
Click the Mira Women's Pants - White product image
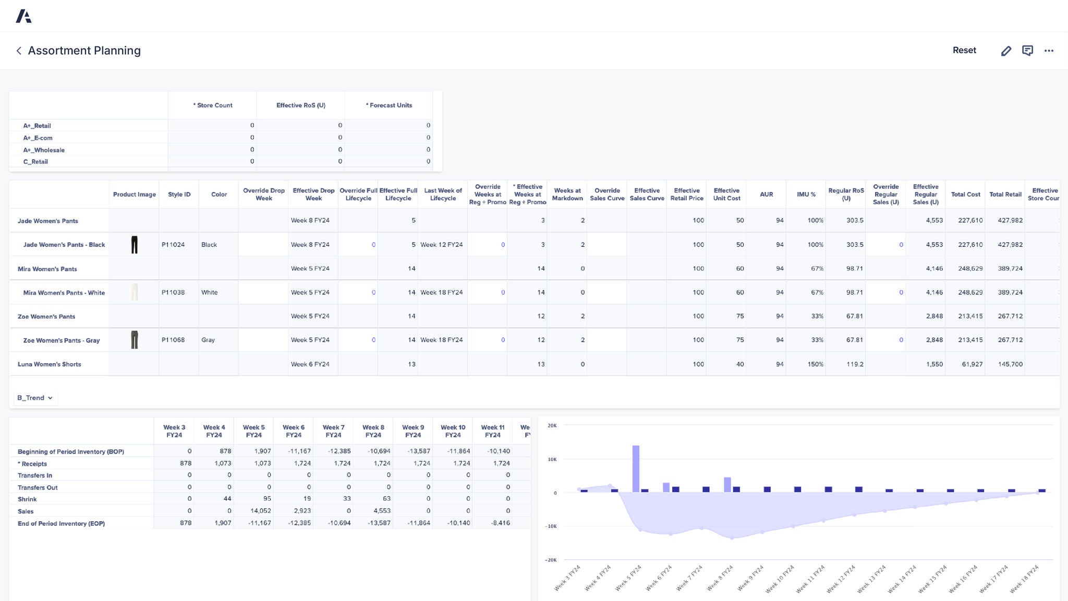point(134,292)
